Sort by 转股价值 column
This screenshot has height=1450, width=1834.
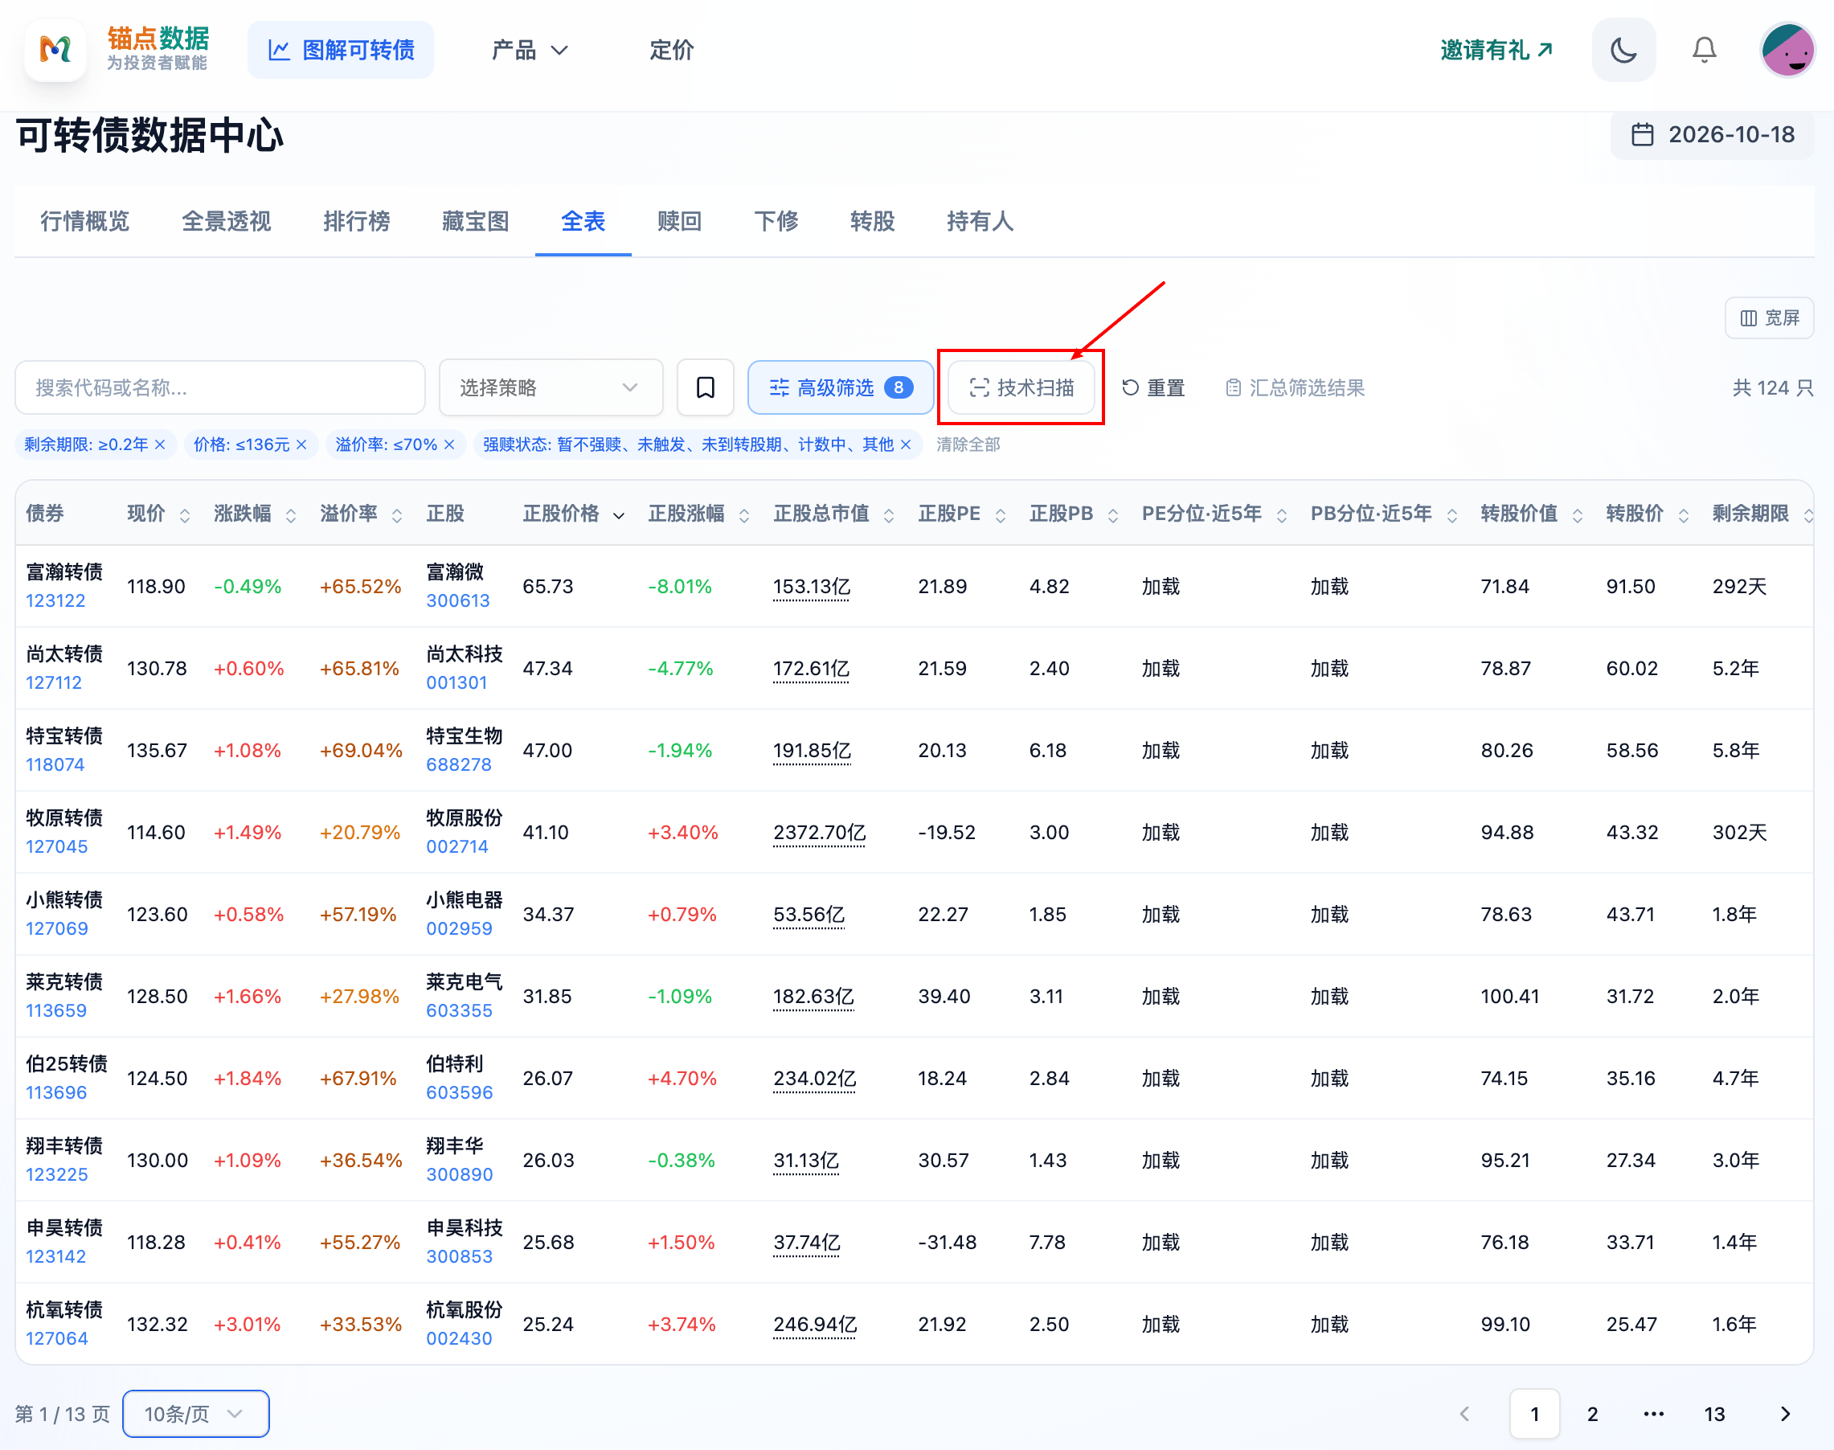pos(1577,515)
